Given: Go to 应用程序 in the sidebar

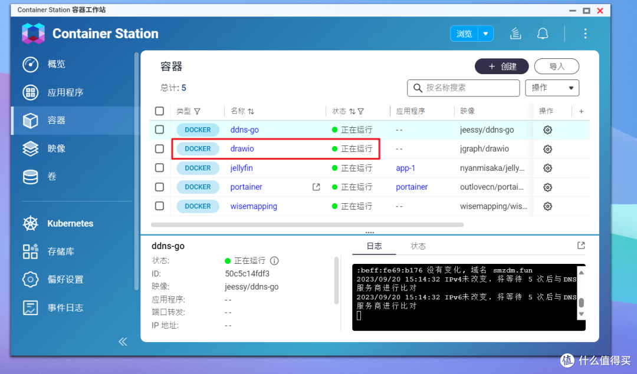Looking at the screenshot, I should pos(65,92).
